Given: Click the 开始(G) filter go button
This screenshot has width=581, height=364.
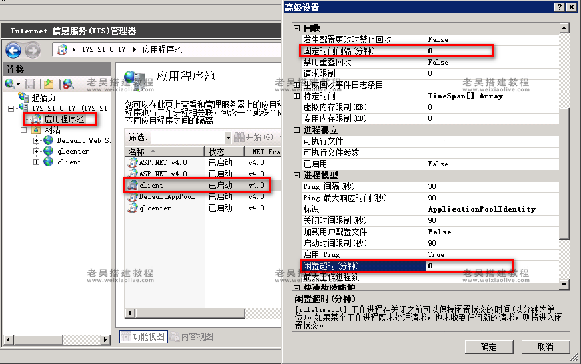Looking at the screenshot, I should point(254,137).
